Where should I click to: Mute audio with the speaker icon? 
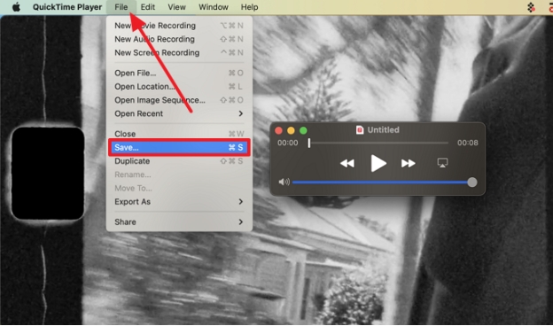click(284, 182)
